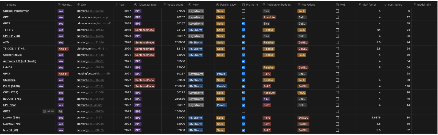The image size is (438, 135).
Task: Change Kind of tag in GPTJ row
Action: click(x=63, y=74)
